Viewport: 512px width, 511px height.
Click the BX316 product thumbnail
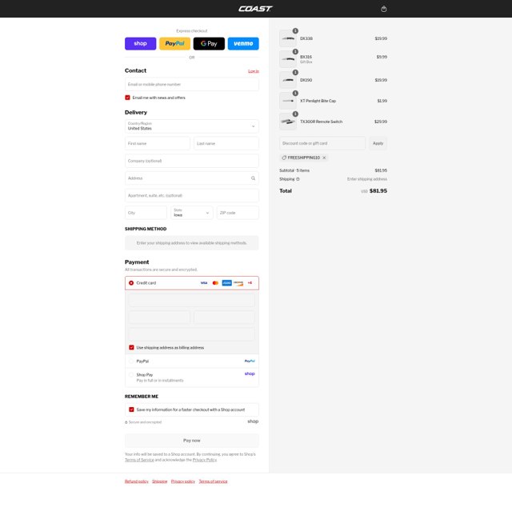[288, 59]
